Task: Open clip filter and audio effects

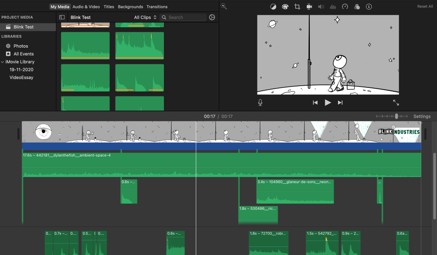Action: click(357, 7)
